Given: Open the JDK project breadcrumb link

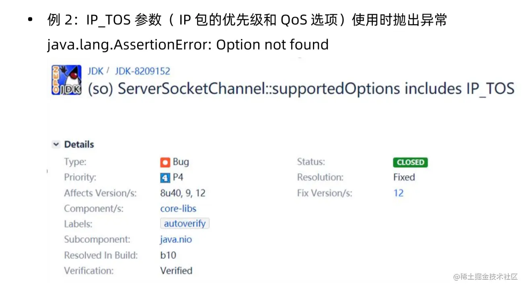Looking at the screenshot, I should tap(95, 71).
